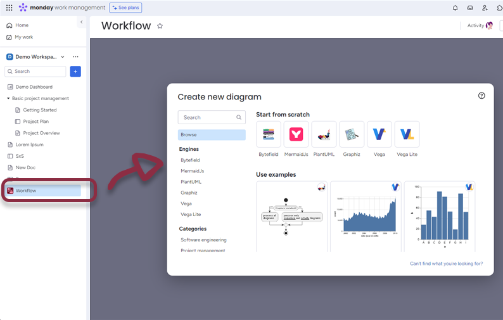Choose the MermaidJs diagram icon
This screenshot has height=320, width=503.
tap(296, 134)
